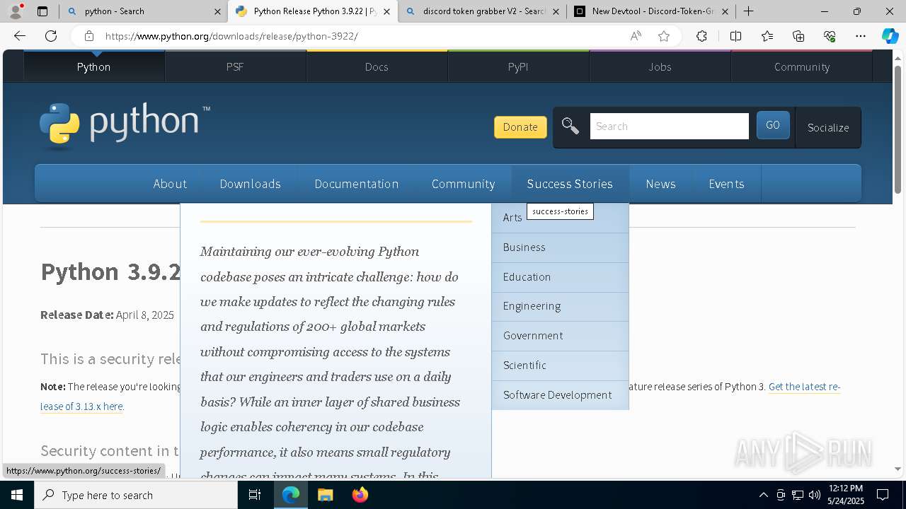Screen dimensions: 906x509
Task: Click the browser address bar URL
Action: (x=231, y=36)
